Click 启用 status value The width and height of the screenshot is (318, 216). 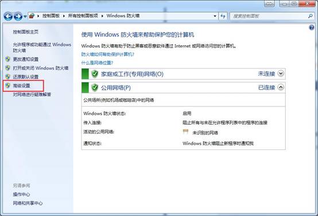tap(187, 114)
